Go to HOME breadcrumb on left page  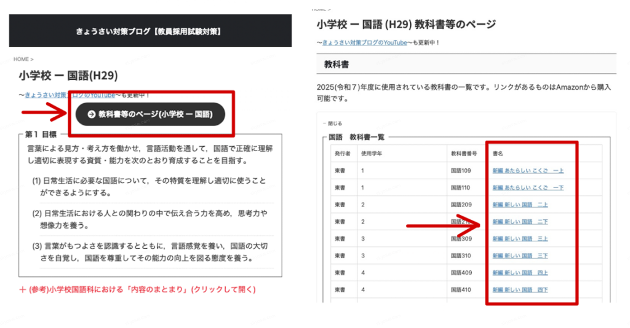coord(22,59)
